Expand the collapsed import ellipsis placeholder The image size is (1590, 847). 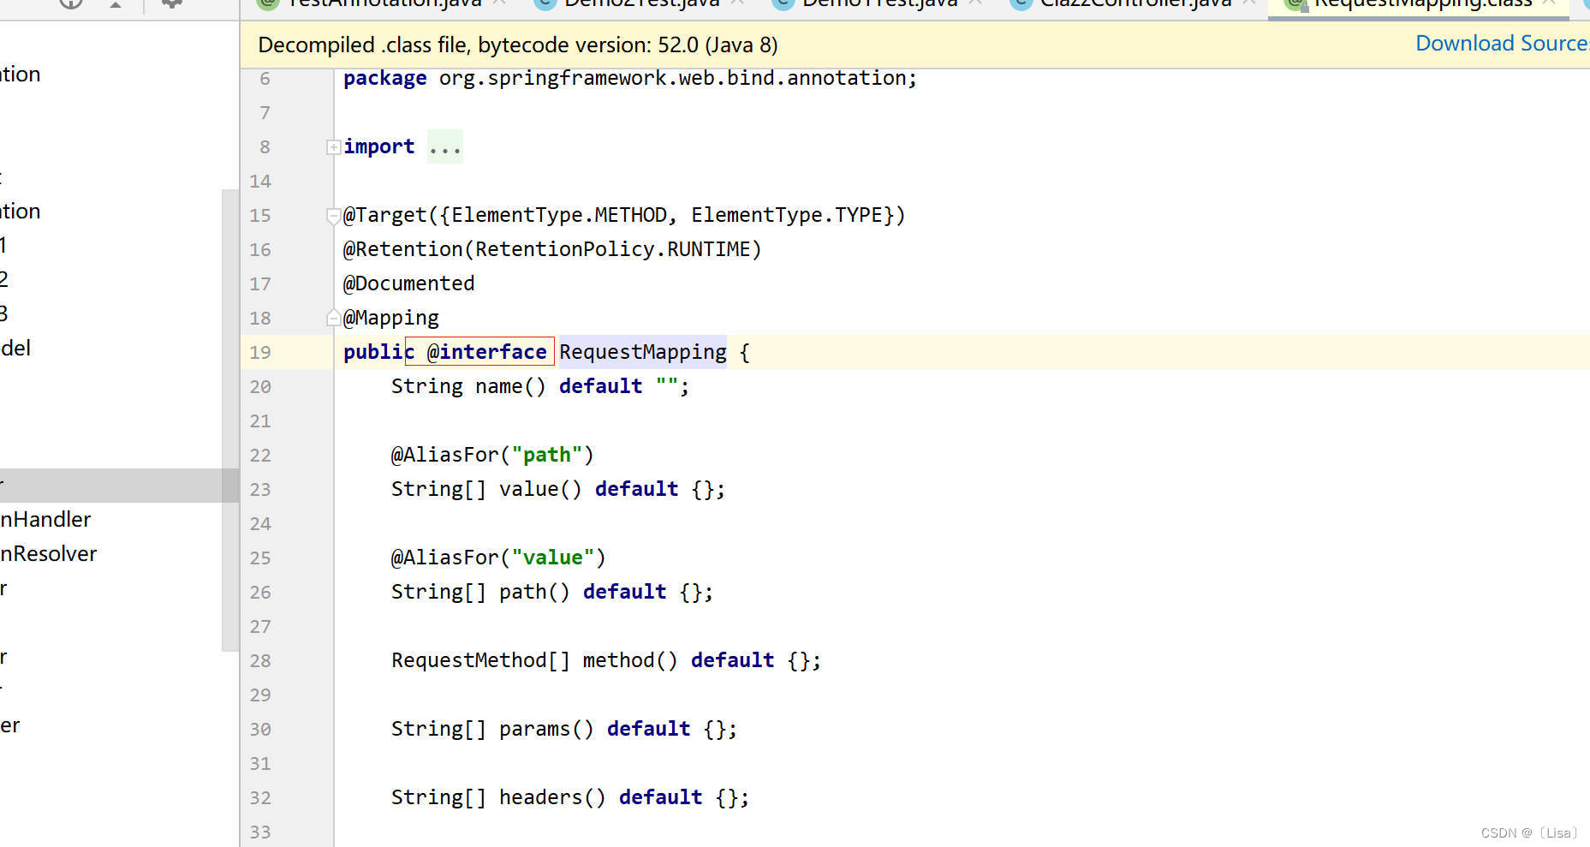445,147
